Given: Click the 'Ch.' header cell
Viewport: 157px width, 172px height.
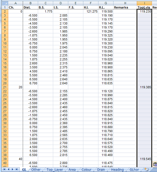Looking at the screenshot, I should point(16,7).
